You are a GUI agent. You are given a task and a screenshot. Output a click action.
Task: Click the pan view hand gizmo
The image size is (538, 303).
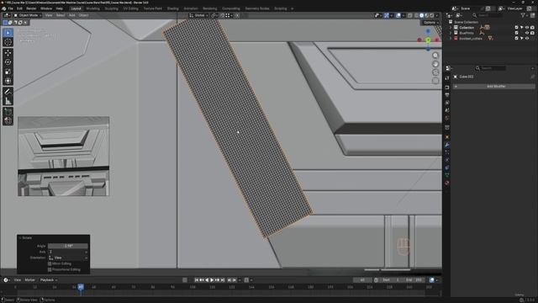click(x=435, y=64)
